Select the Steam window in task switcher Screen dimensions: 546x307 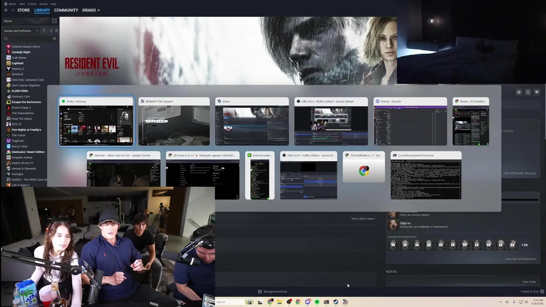point(252,122)
